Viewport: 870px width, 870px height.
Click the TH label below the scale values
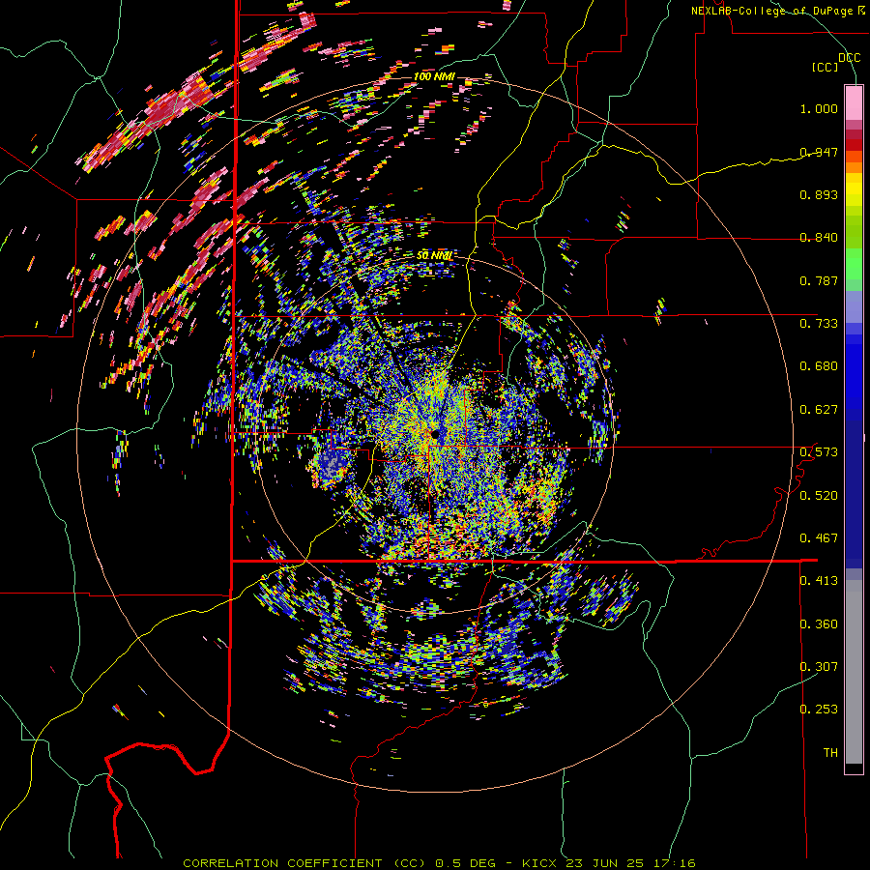pyautogui.click(x=830, y=753)
